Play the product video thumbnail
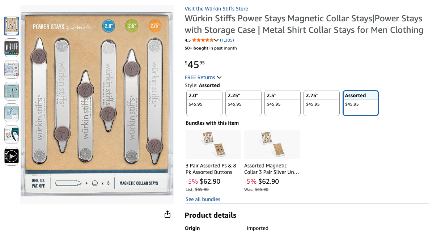Viewport: 437px width, 243px height. pyautogui.click(x=11, y=156)
